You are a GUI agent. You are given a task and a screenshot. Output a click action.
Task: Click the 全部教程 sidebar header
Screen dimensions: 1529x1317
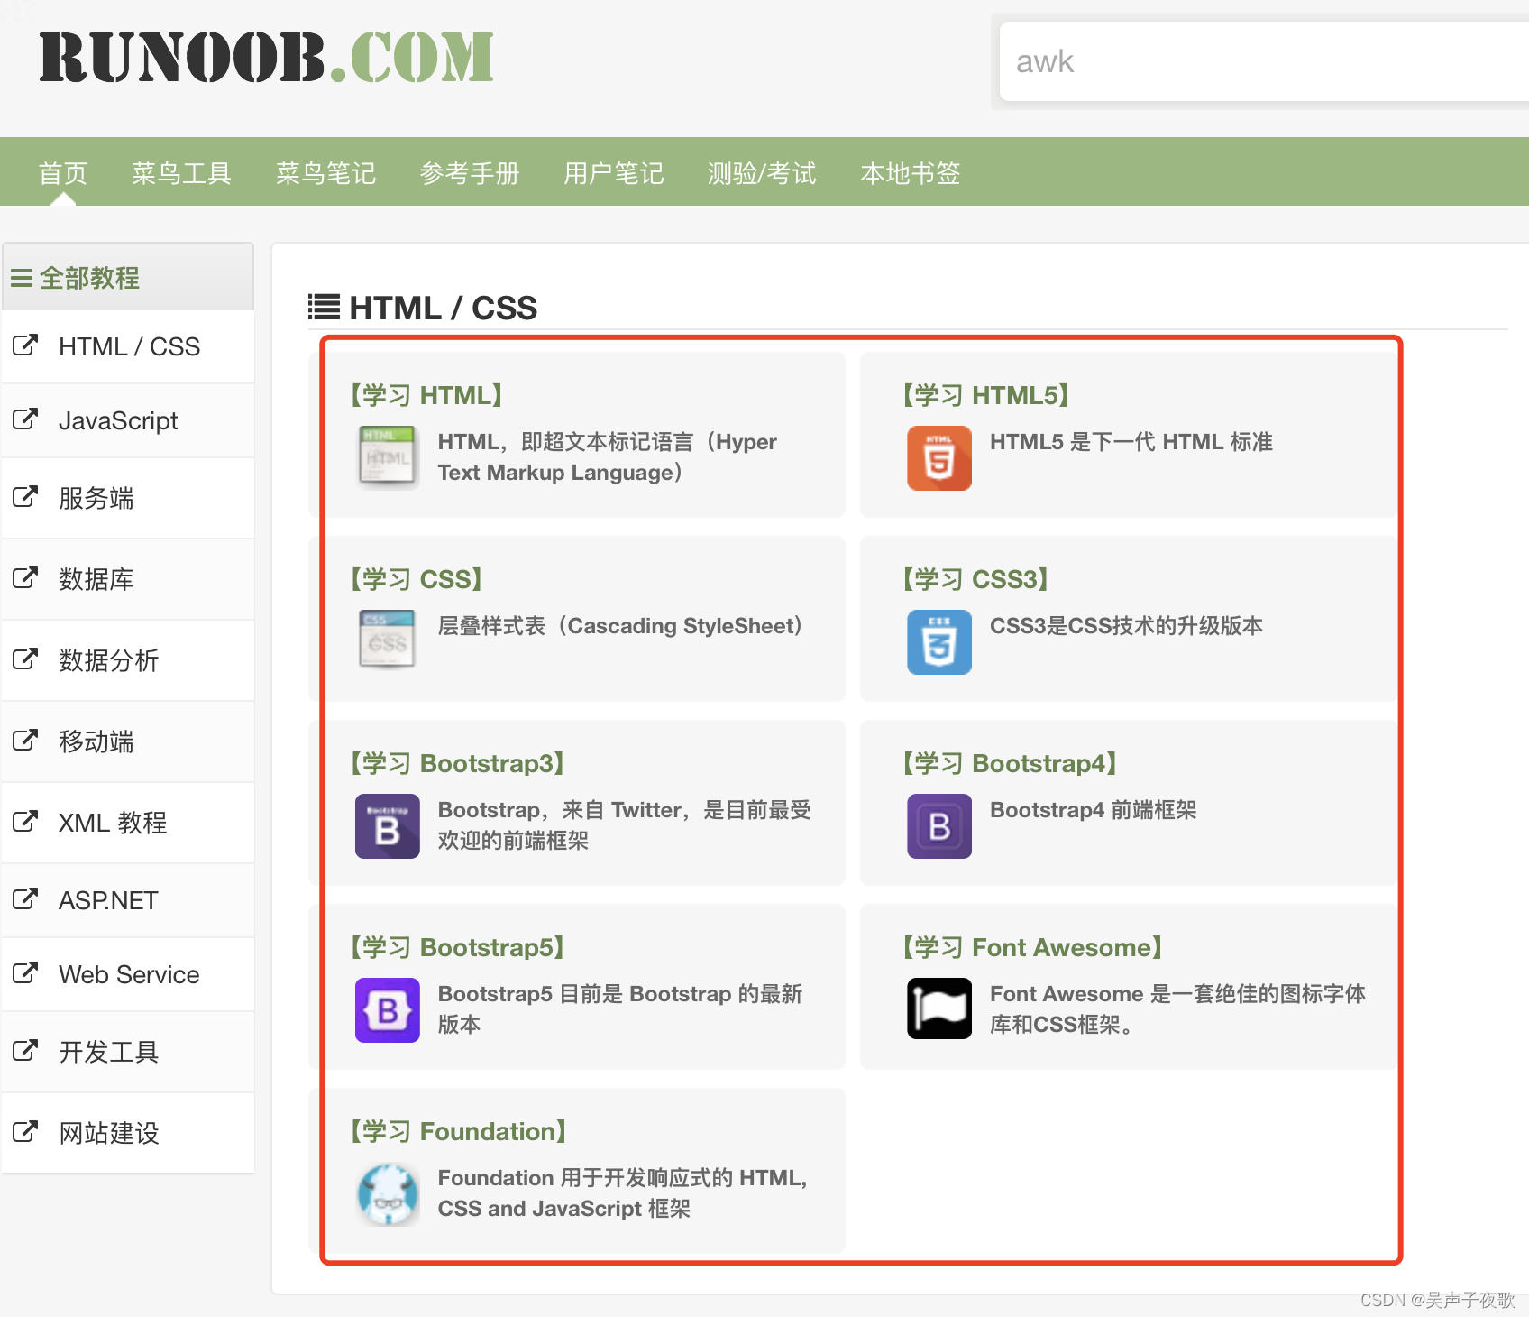(128, 277)
